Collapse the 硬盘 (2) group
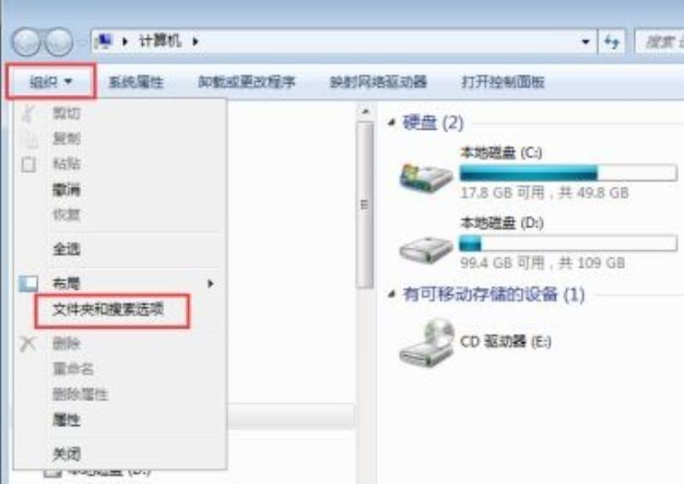684x484 pixels. click(392, 122)
